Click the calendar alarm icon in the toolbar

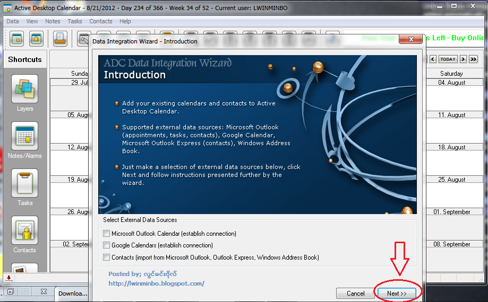coord(36,39)
